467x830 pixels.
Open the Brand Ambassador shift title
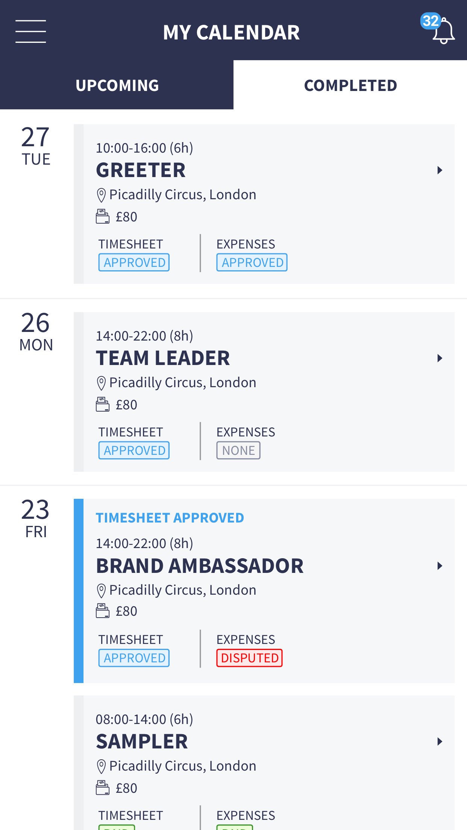pyautogui.click(x=200, y=566)
